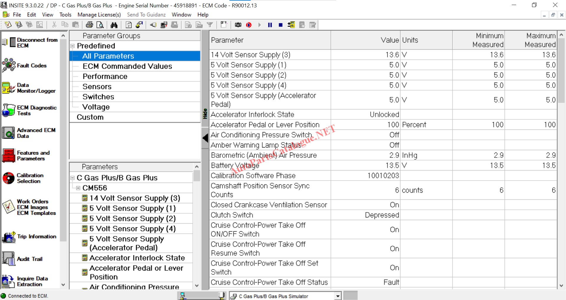Viewport: 566px width, 300px height.
Task: Click Print Preview toolbar icon
Action: point(100,25)
